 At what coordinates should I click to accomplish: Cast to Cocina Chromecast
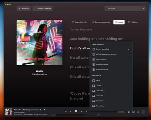pos(111,86)
